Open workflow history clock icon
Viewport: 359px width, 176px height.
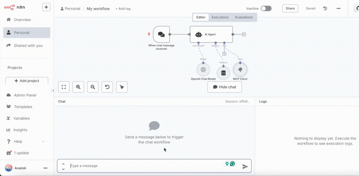(325, 8)
